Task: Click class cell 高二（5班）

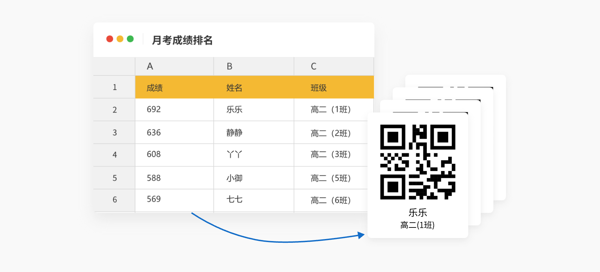Action: pos(331,178)
